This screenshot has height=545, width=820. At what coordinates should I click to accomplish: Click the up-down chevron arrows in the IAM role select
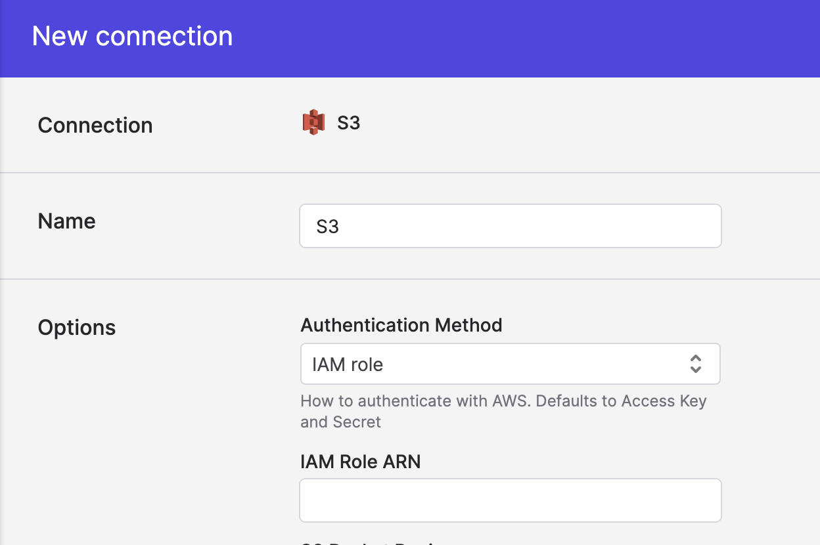point(696,364)
